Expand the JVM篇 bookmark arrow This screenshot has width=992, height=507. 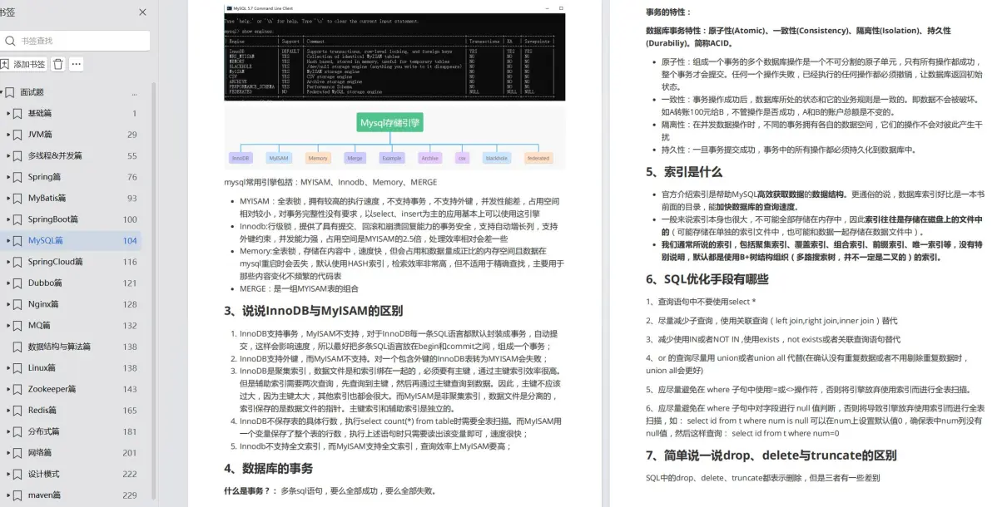[x=8, y=135]
